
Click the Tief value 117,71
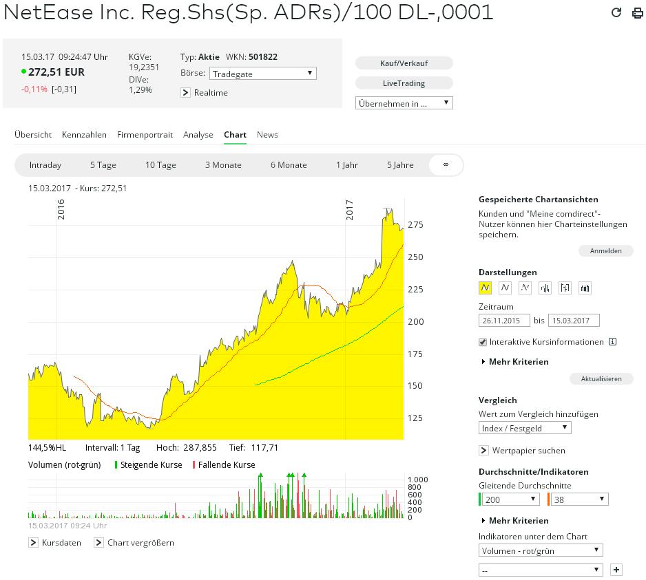(x=264, y=447)
